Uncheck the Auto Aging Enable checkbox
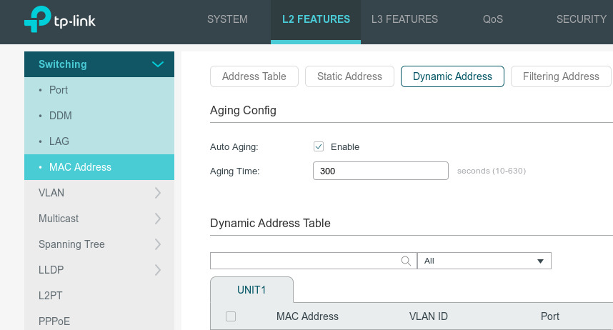The height and width of the screenshot is (330, 613). 319,146
